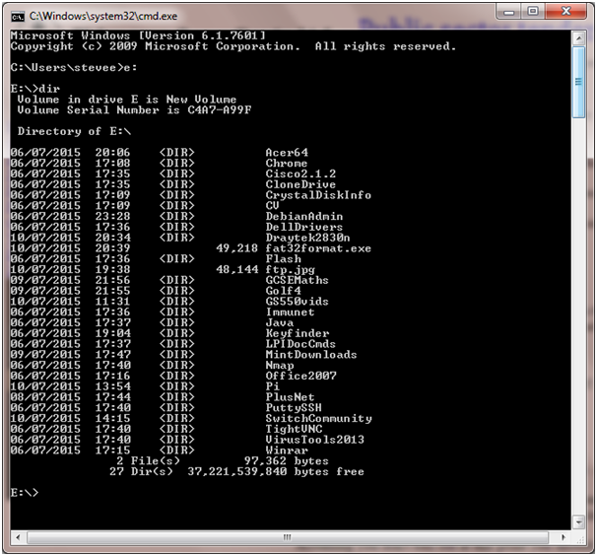The image size is (597, 556).
Task: Click the vertical scrollbar track
Action: [x=580, y=296]
